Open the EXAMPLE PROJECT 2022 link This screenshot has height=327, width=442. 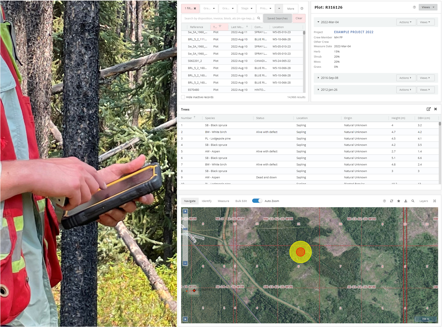354,32
